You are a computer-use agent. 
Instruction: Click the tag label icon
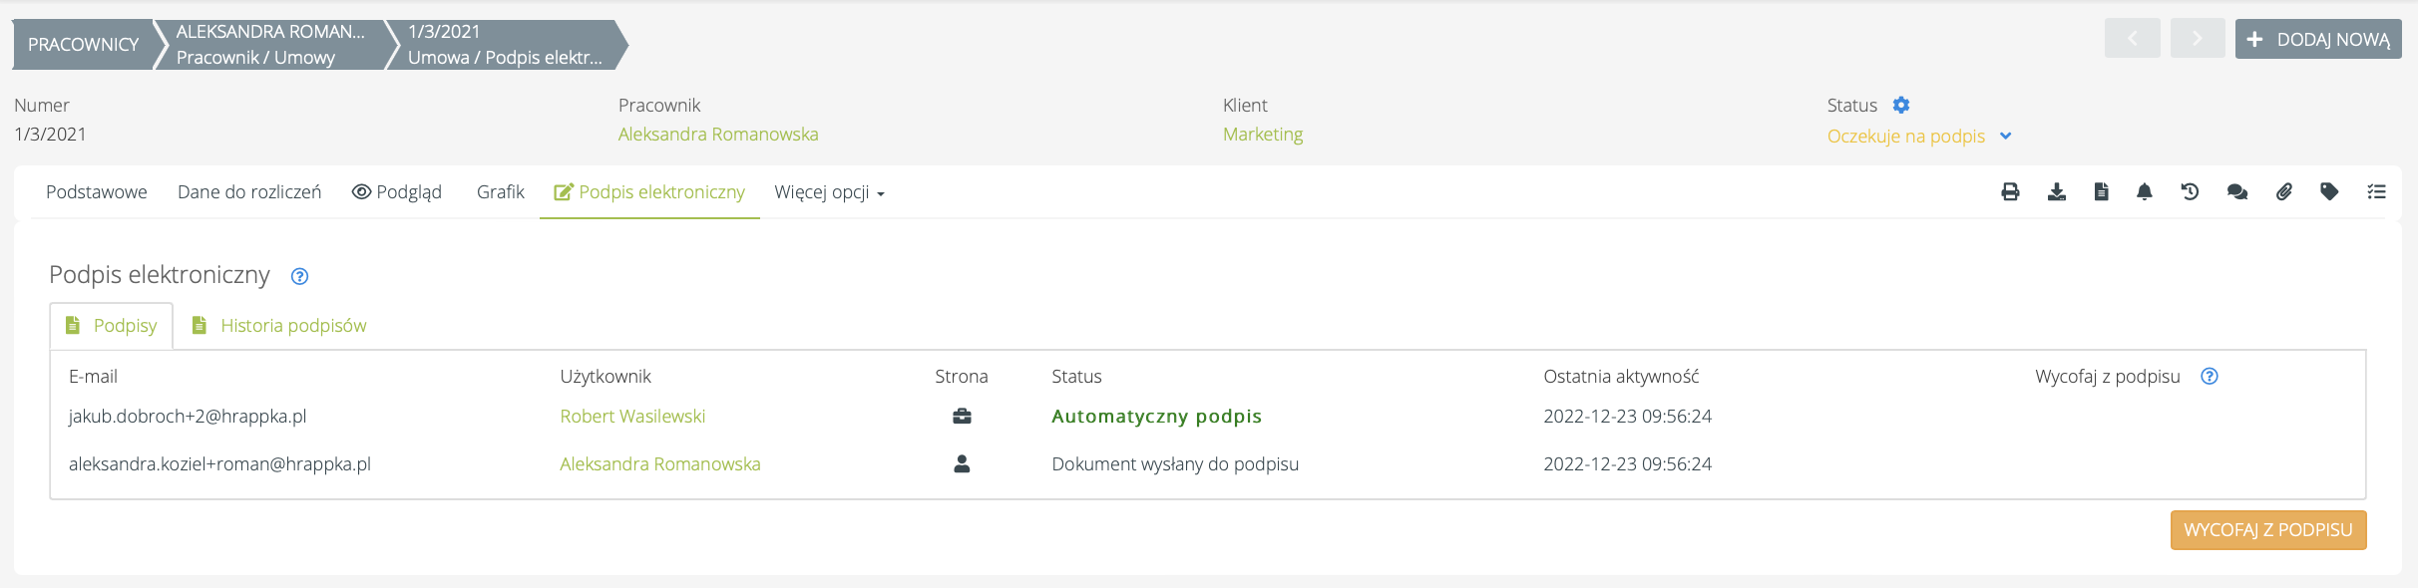[2329, 192]
